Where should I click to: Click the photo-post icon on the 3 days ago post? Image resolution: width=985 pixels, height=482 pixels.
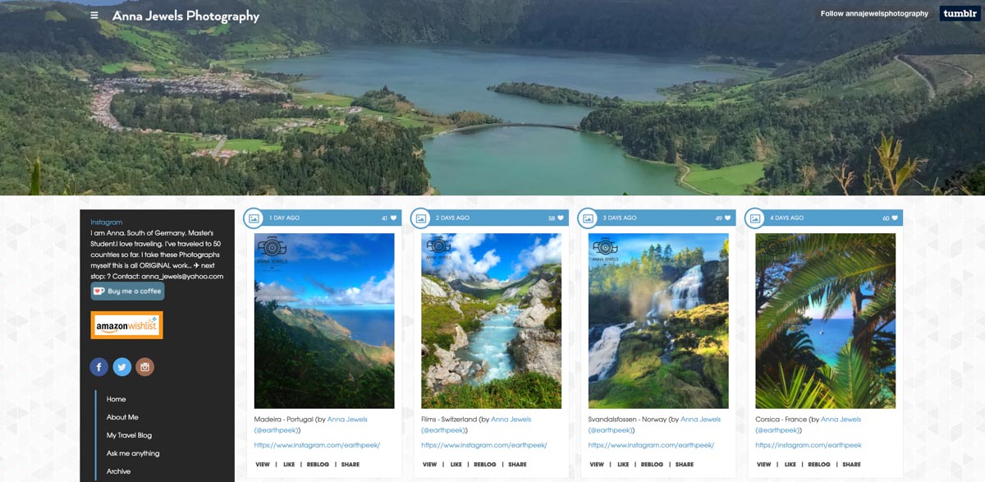pos(589,218)
